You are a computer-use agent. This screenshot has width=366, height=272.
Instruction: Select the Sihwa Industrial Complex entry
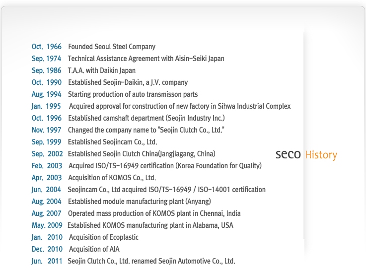[x=180, y=106]
